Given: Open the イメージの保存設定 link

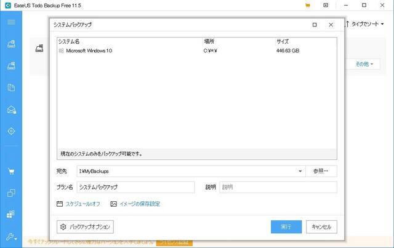Looking at the screenshot, I should click(x=140, y=204).
